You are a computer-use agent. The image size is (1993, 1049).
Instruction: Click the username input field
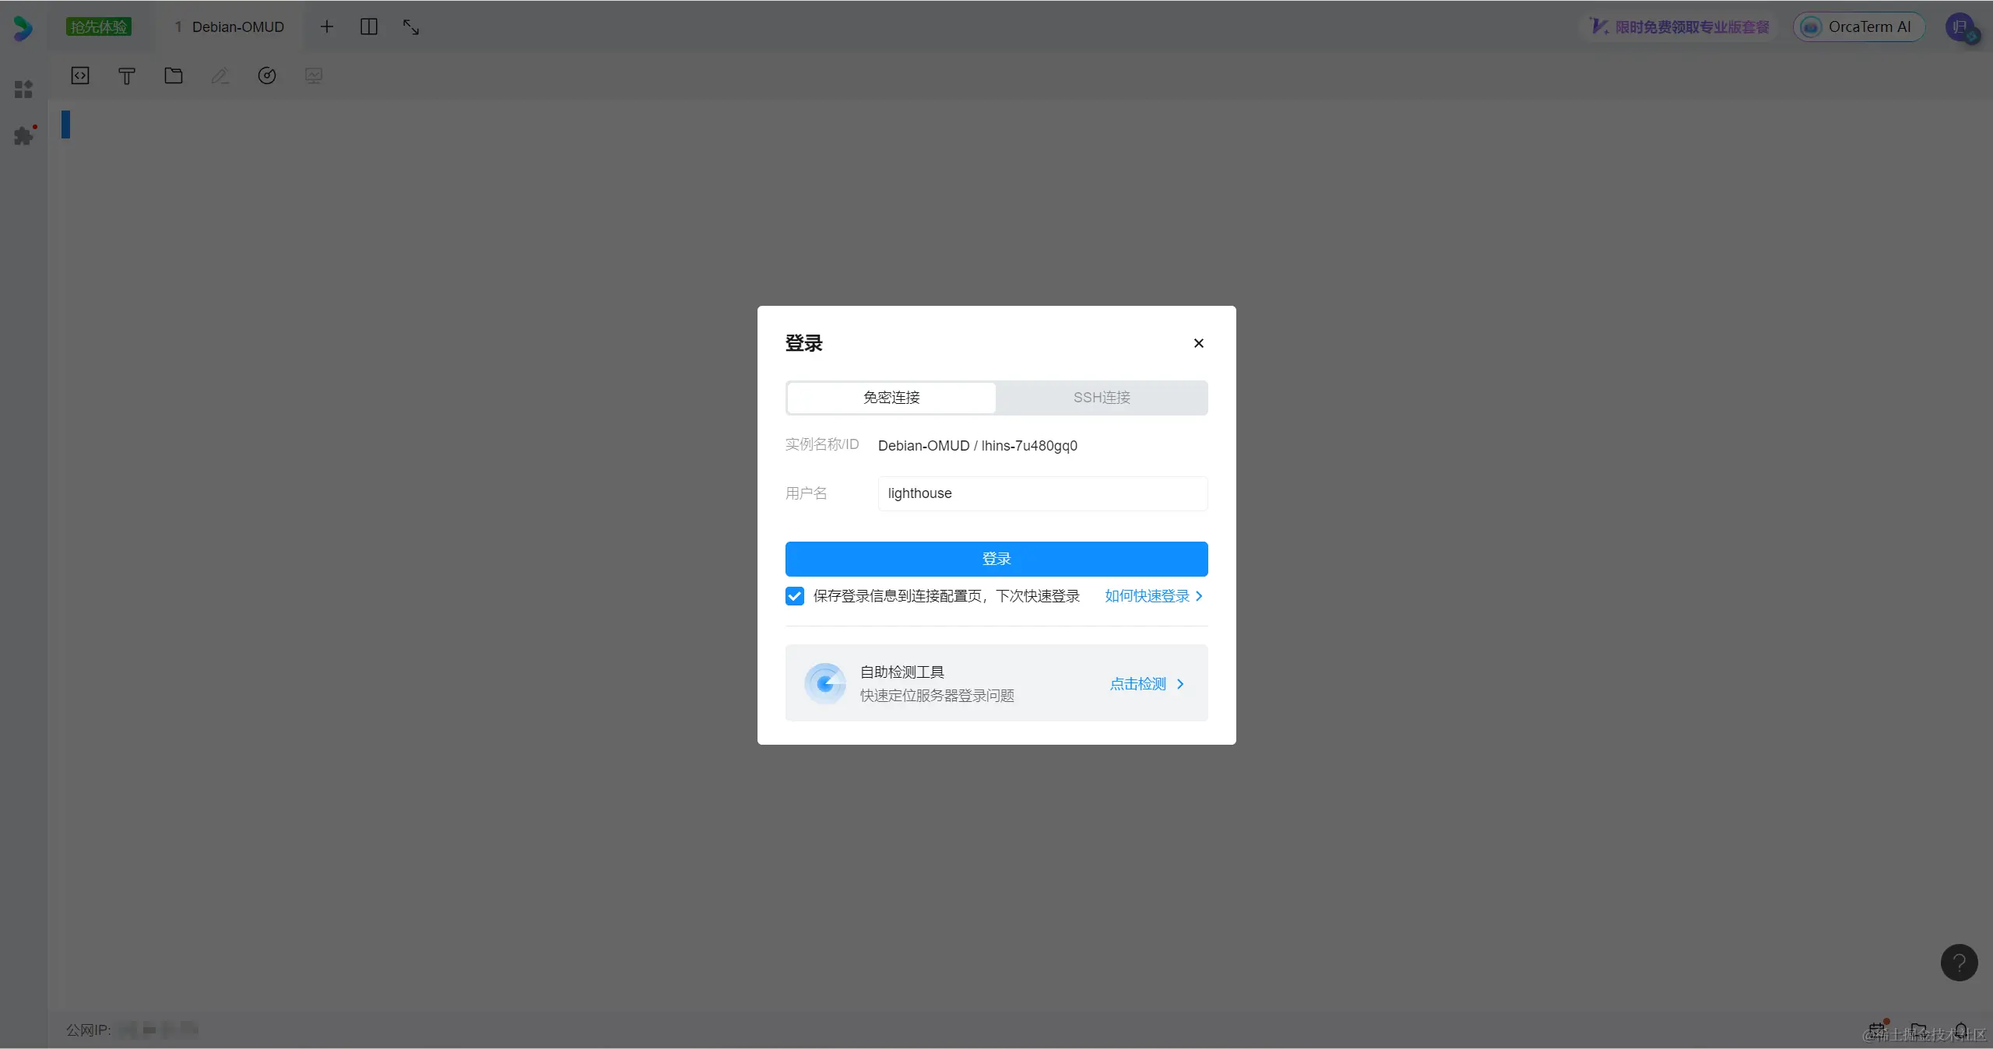(1042, 493)
